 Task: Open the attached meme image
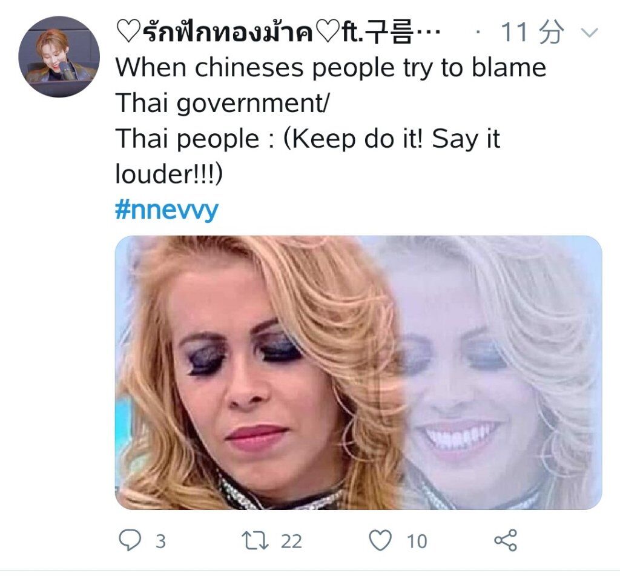pos(358,372)
